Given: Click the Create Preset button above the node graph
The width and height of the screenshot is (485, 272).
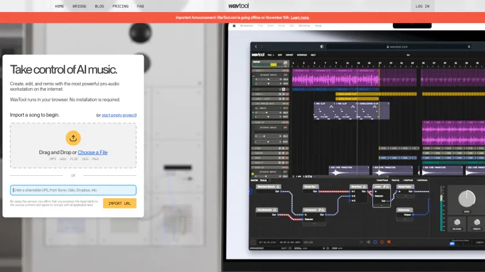Looking at the screenshot, I should 383,180.
